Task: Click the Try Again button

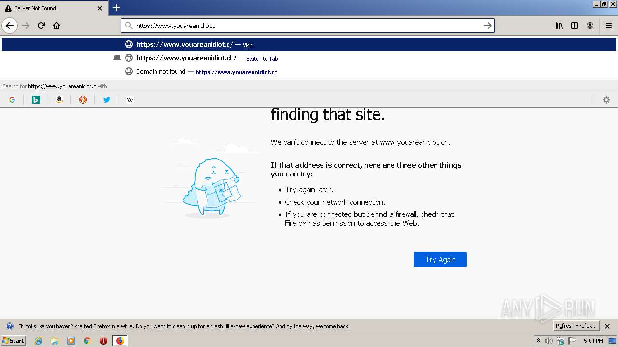Action: coord(440,259)
